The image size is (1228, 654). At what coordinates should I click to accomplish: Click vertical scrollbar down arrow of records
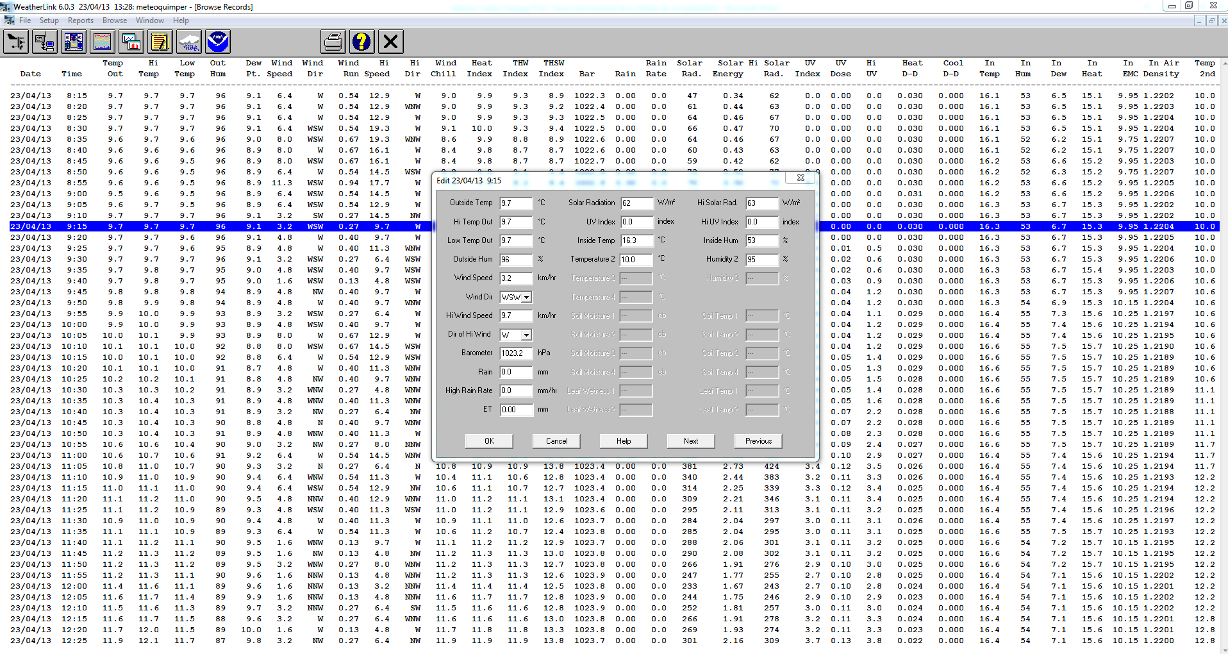tap(1224, 650)
